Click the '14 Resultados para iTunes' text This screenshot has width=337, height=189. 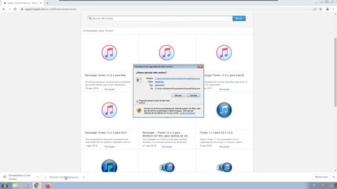(x=98, y=31)
